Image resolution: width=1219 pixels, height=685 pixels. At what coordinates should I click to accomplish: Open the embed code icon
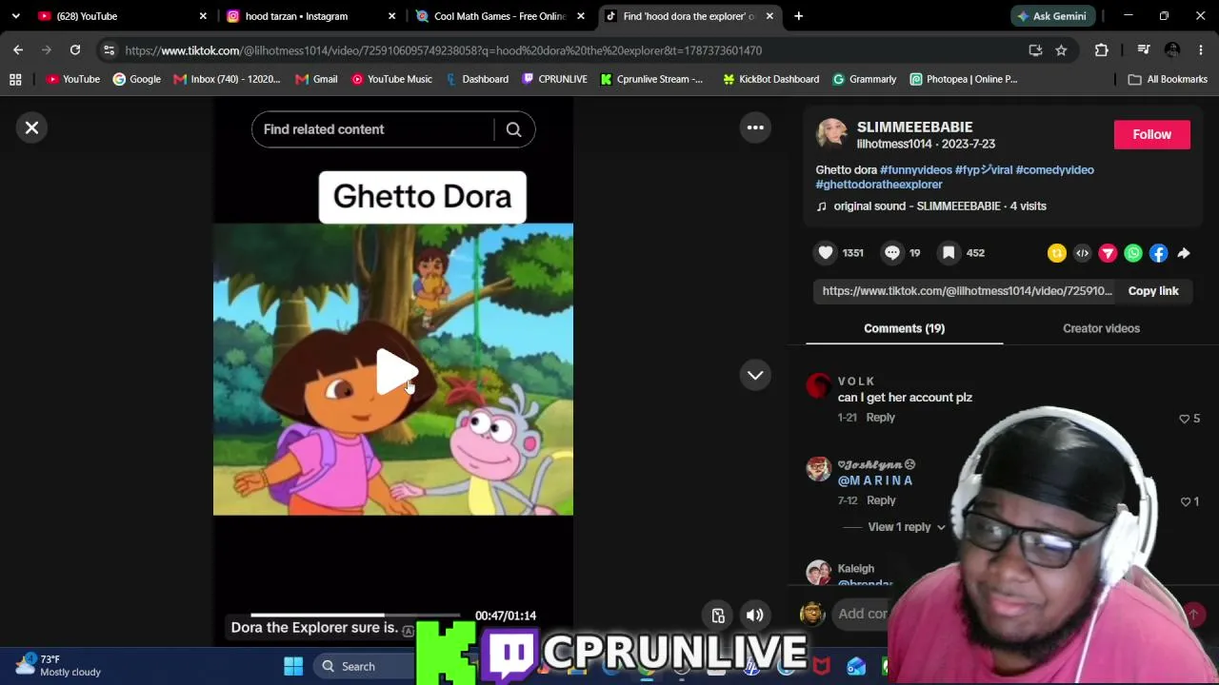coord(1082,253)
